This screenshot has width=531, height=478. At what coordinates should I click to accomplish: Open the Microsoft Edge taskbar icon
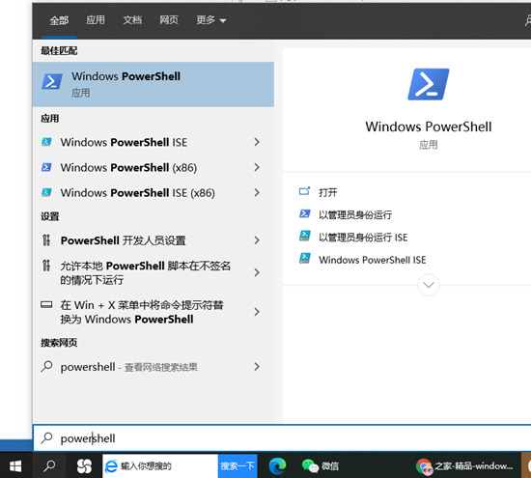pos(277,466)
